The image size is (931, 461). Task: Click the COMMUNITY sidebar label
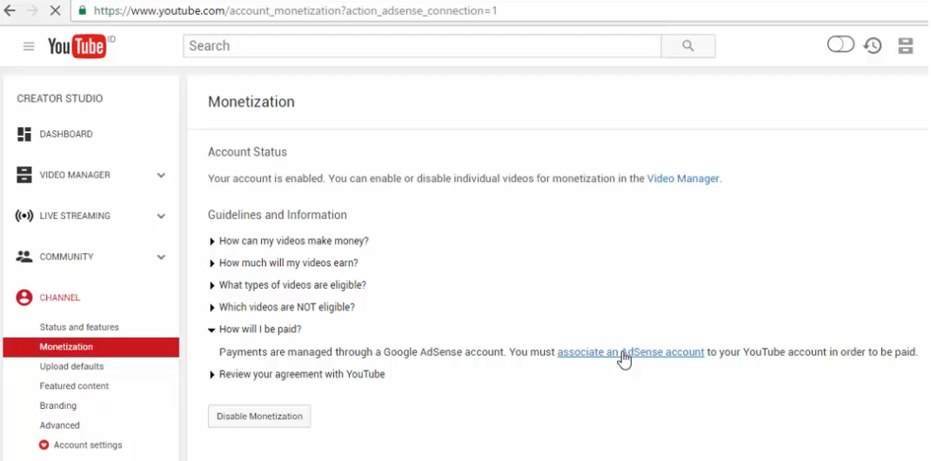click(66, 257)
